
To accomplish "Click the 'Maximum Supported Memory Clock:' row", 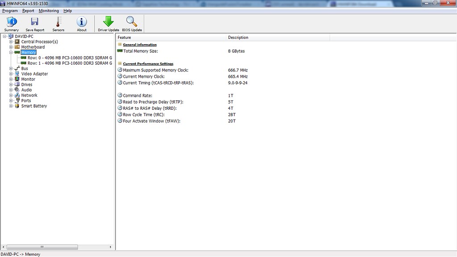I will tap(156, 70).
